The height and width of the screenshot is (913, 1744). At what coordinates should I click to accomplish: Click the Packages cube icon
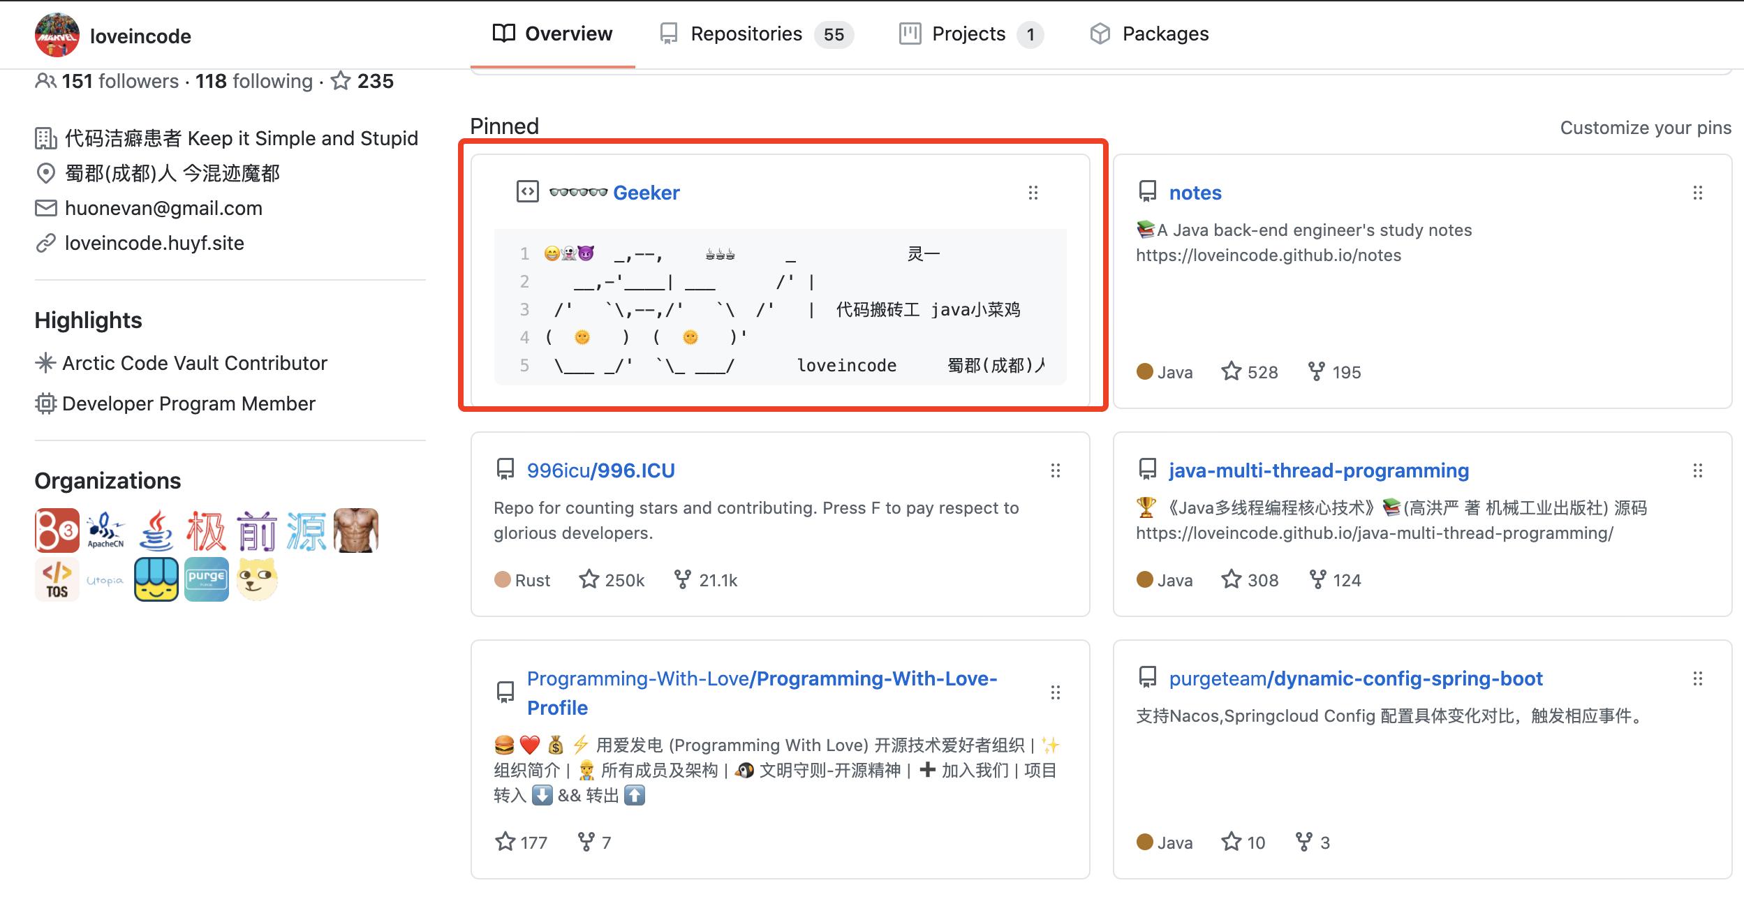(1102, 33)
